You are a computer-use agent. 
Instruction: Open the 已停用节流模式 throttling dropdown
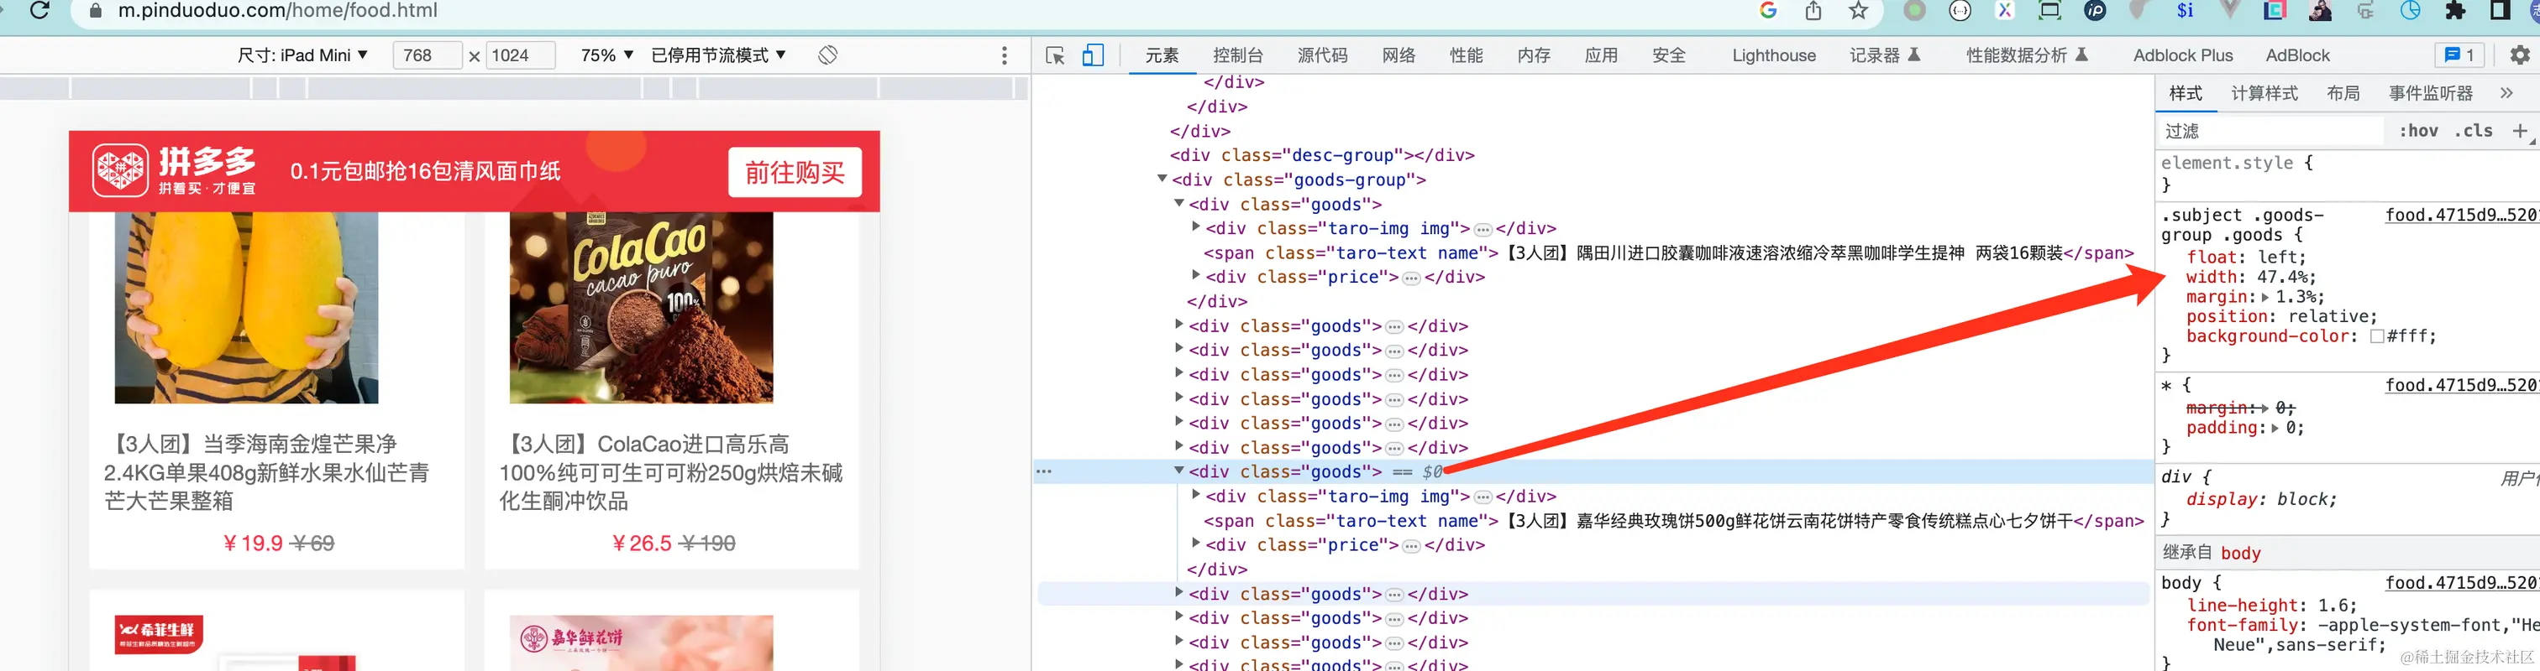pos(718,55)
